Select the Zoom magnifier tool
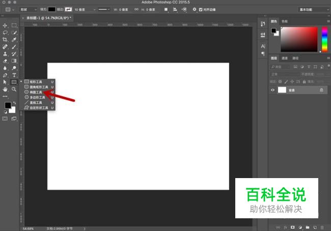Viewport: 331px width, 231px height. point(14,89)
